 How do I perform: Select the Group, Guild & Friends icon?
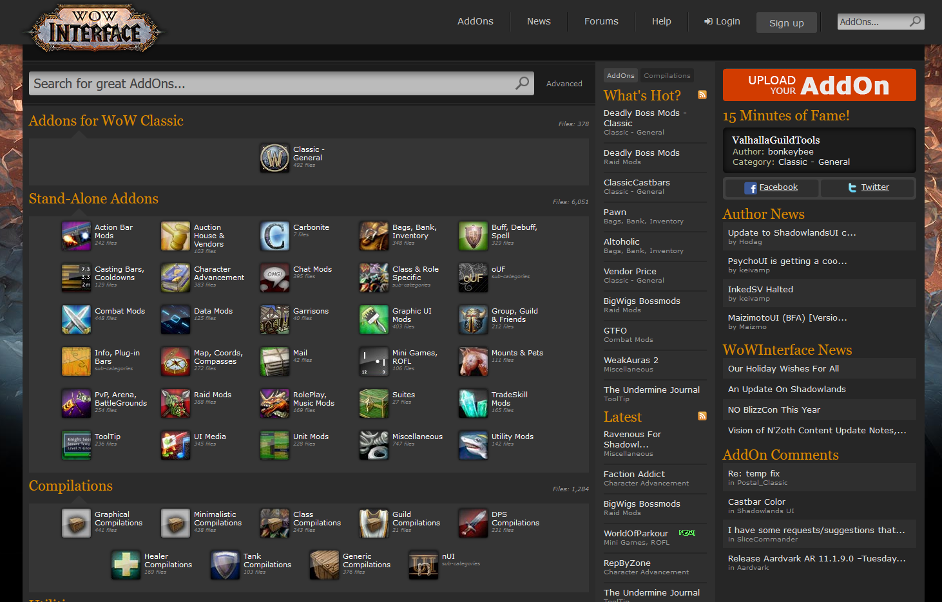point(473,319)
